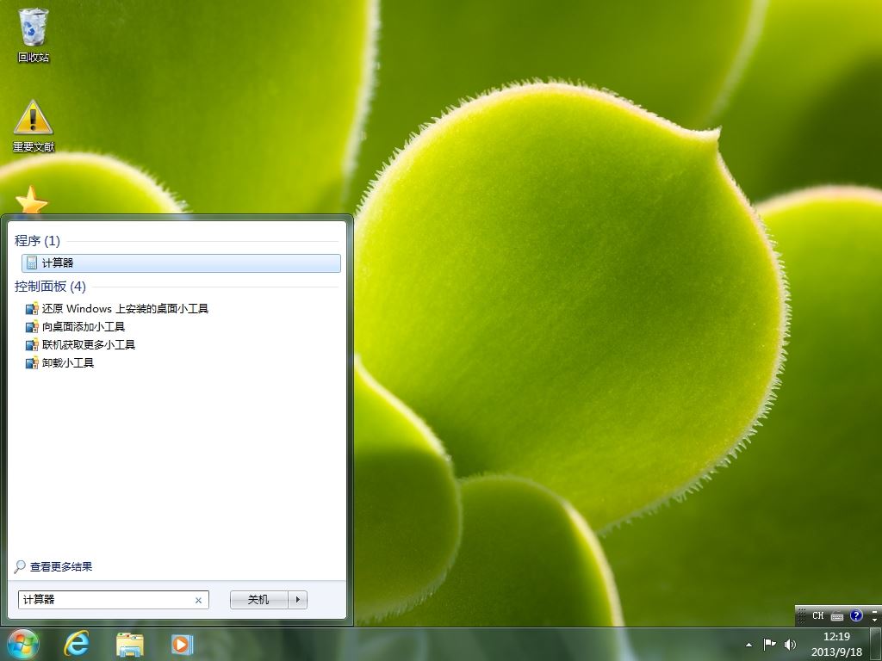Launch Internet Explorer from the taskbar
The height and width of the screenshot is (661, 882).
[76, 644]
